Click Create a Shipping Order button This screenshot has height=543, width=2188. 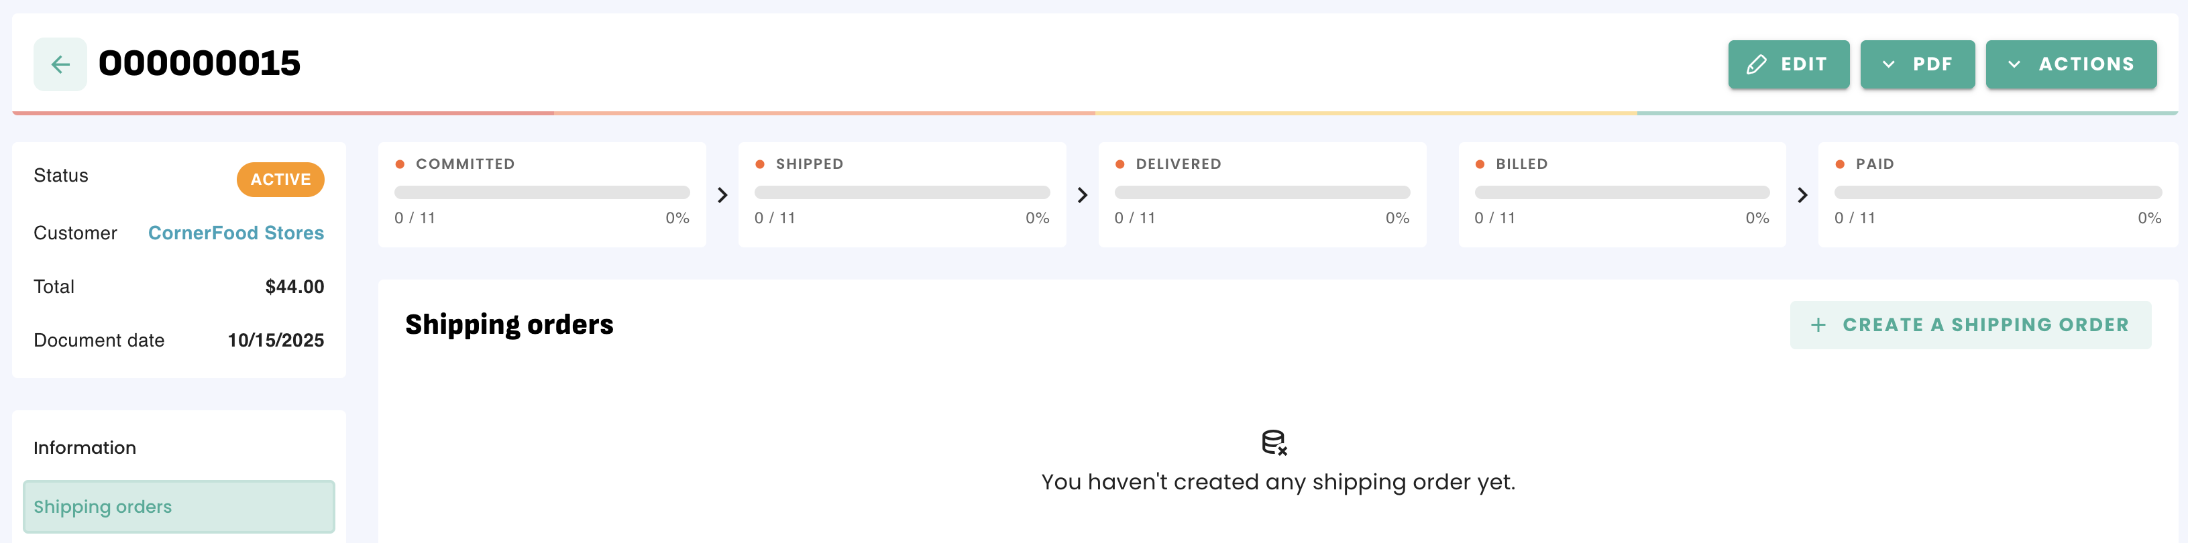tap(1970, 325)
